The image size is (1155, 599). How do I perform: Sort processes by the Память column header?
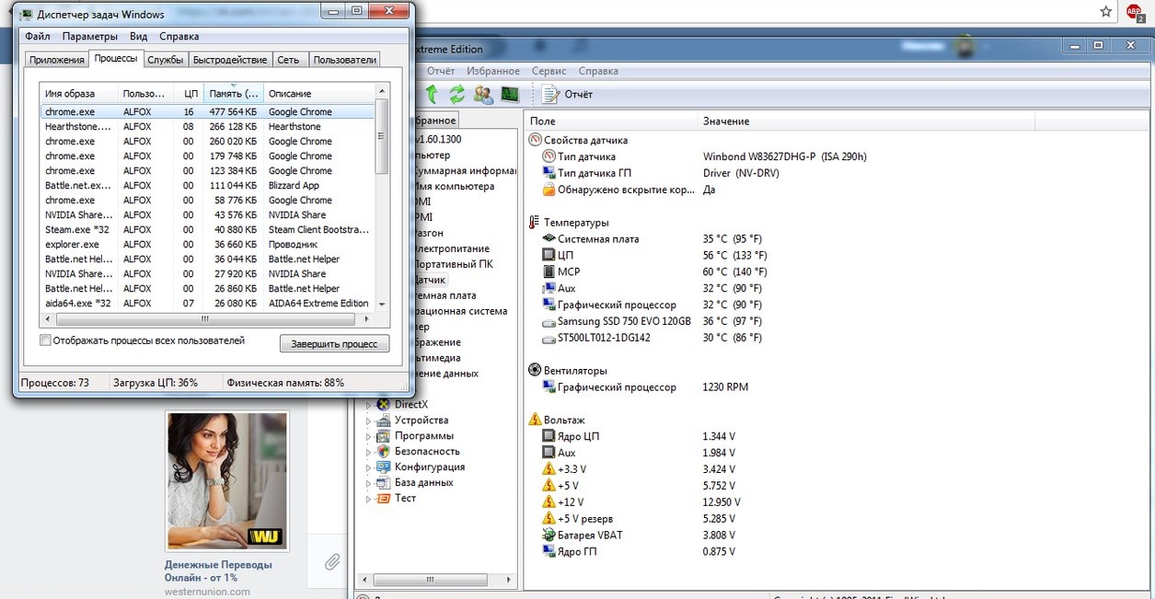pyautogui.click(x=234, y=93)
